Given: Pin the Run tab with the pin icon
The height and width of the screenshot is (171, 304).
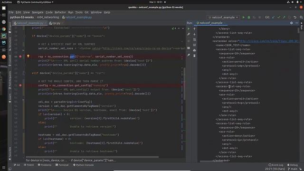Looking at the screenshot, I should [x=189, y=55].
